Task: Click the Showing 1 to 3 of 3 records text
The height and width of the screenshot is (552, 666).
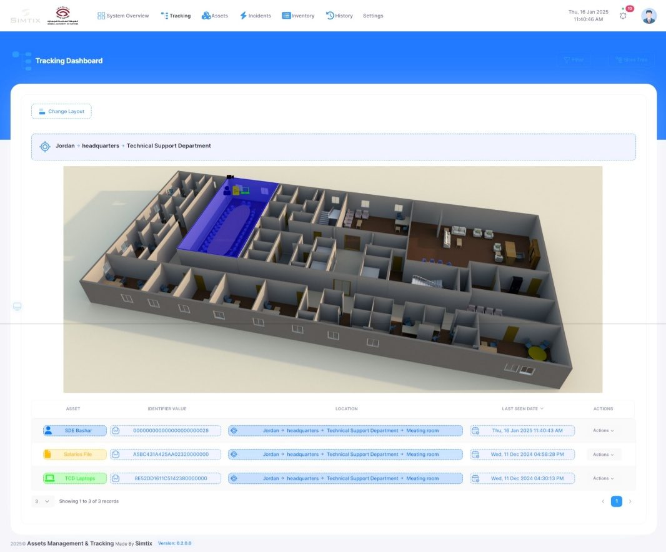Action: (x=89, y=501)
